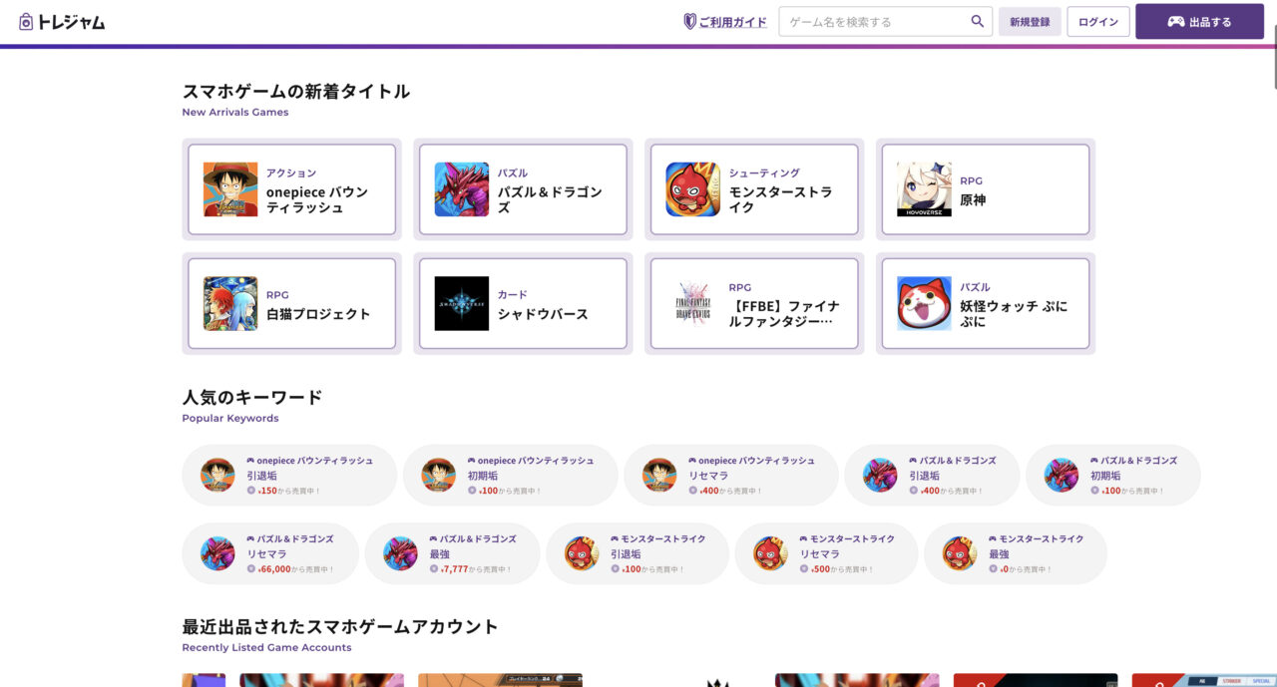The width and height of the screenshot is (1277, 687).
Task: Click the Puzzle & Dragons icon in new arrivals
Action: click(x=462, y=189)
